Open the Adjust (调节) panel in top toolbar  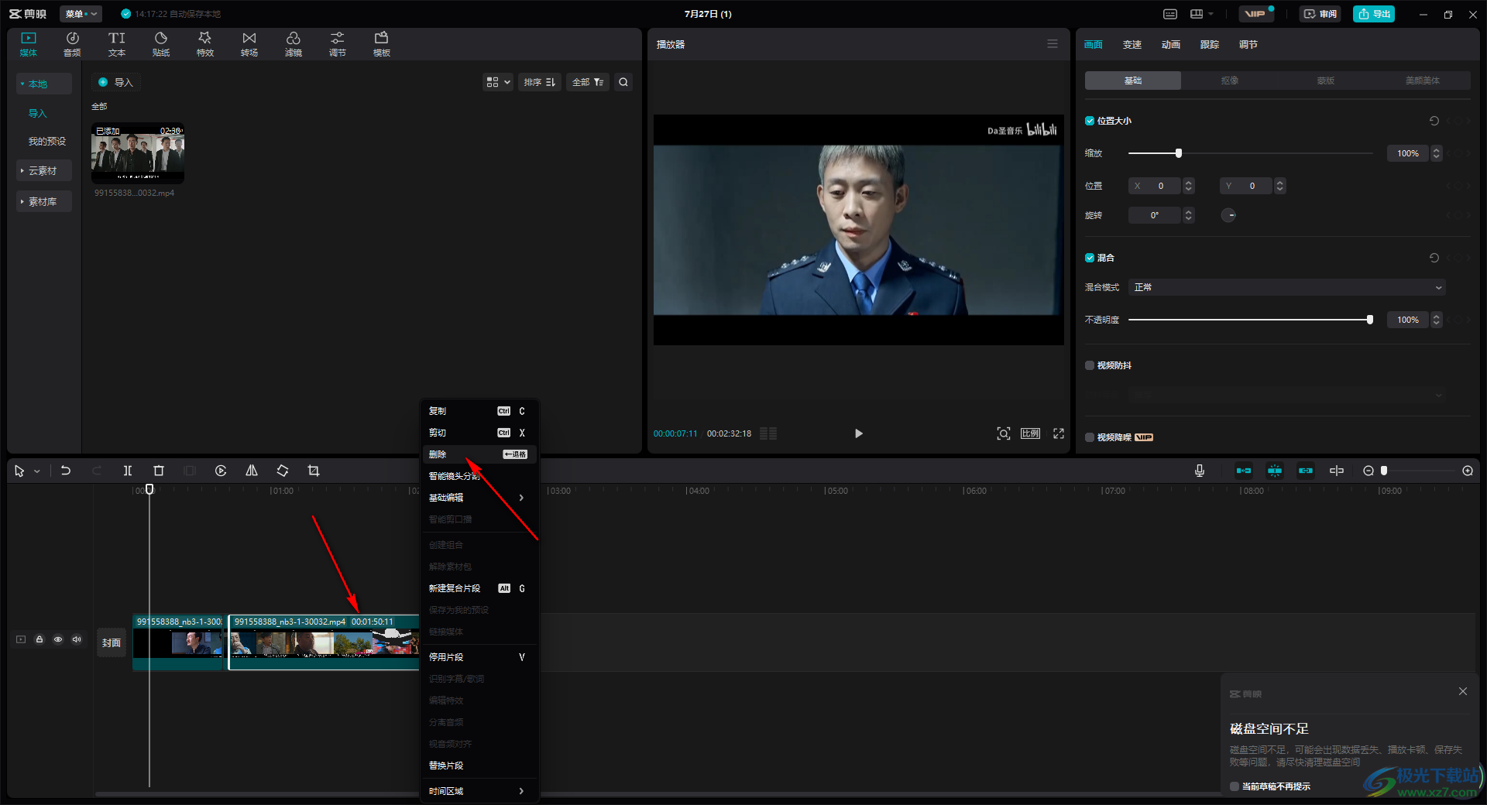(x=338, y=44)
